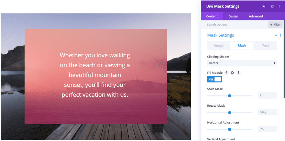Viewport: 285px width, 141px height.
Task: Click the Fill Module help question icon
Action: (x=226, y=73)
